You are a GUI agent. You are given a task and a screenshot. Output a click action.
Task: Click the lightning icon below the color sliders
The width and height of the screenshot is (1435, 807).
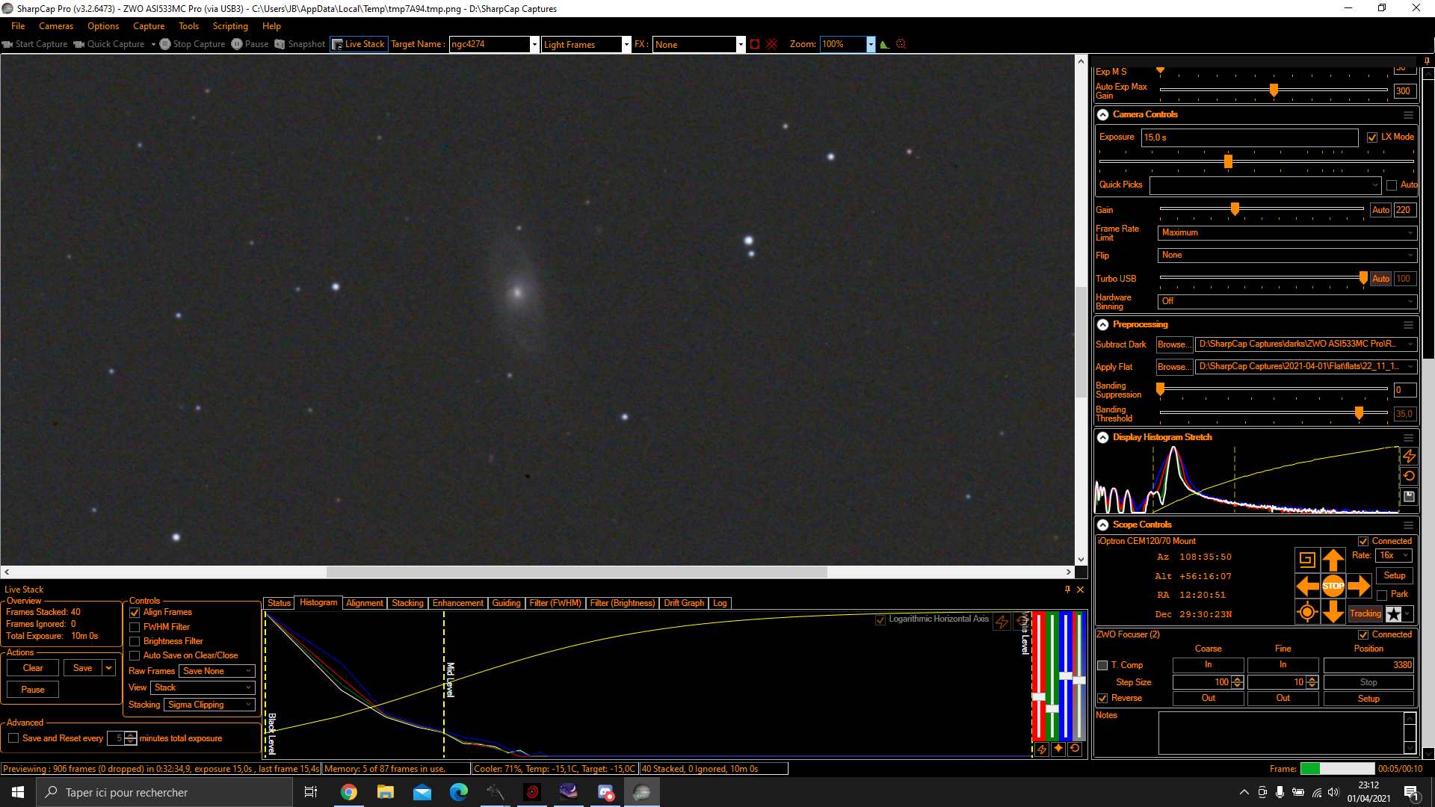point(1042,749)
